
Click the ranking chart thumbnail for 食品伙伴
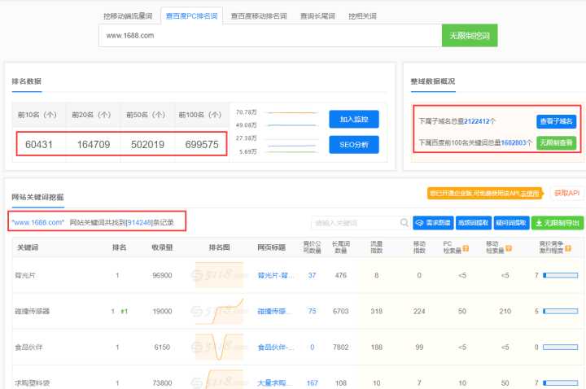tap(219, 347)
